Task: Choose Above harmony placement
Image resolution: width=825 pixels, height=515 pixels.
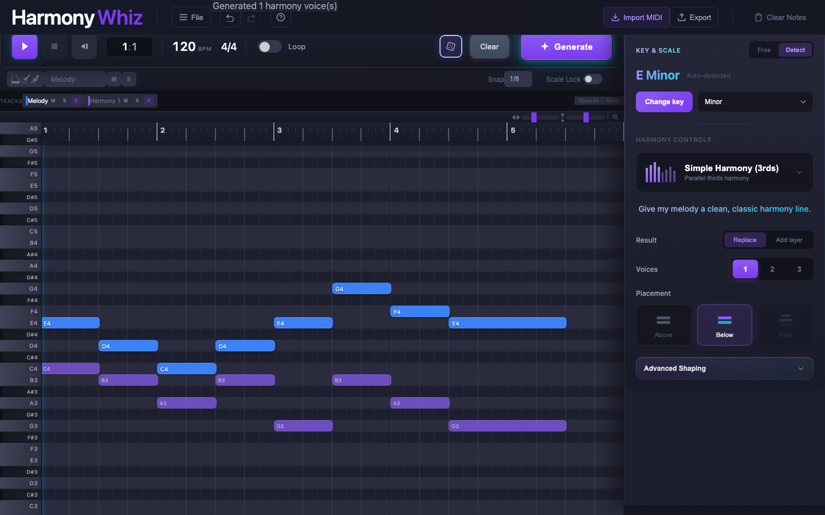Action: (x=663, y=325)
